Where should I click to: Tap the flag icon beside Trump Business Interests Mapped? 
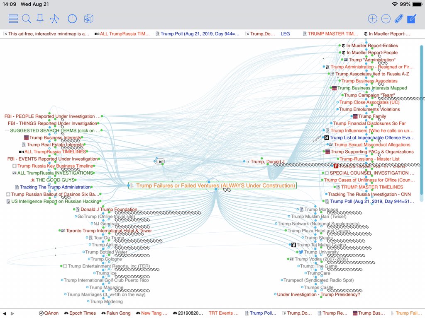334,88
